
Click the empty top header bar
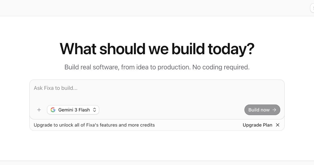click(x=157, y=8)
